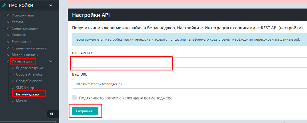The image size is (307, 123).
Task: Open Ограничение записи settings
Action: click(x=29, y=48)
